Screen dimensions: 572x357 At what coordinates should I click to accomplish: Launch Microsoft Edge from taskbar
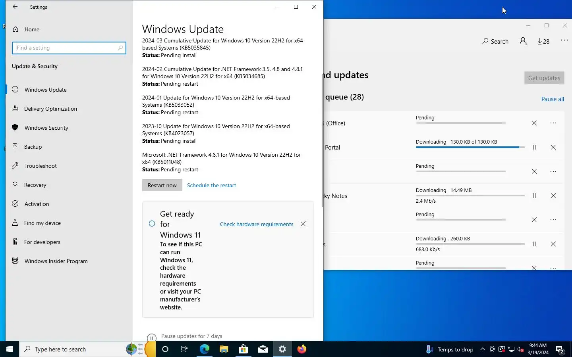(204, 349)
